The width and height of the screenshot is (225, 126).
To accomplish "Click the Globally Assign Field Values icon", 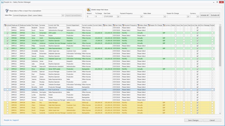I will coord(89,10).
